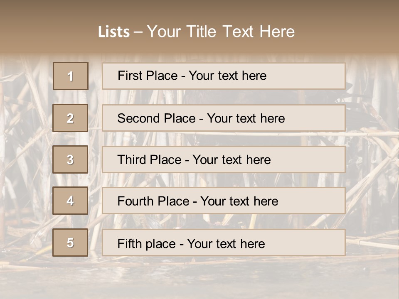This screenshot has height=299, width=399.
Task: Pick the number 4 box
Action: point(70,201)
